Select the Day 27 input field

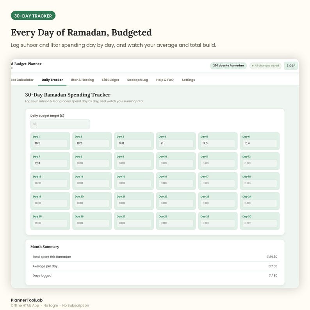coord(134,223)
